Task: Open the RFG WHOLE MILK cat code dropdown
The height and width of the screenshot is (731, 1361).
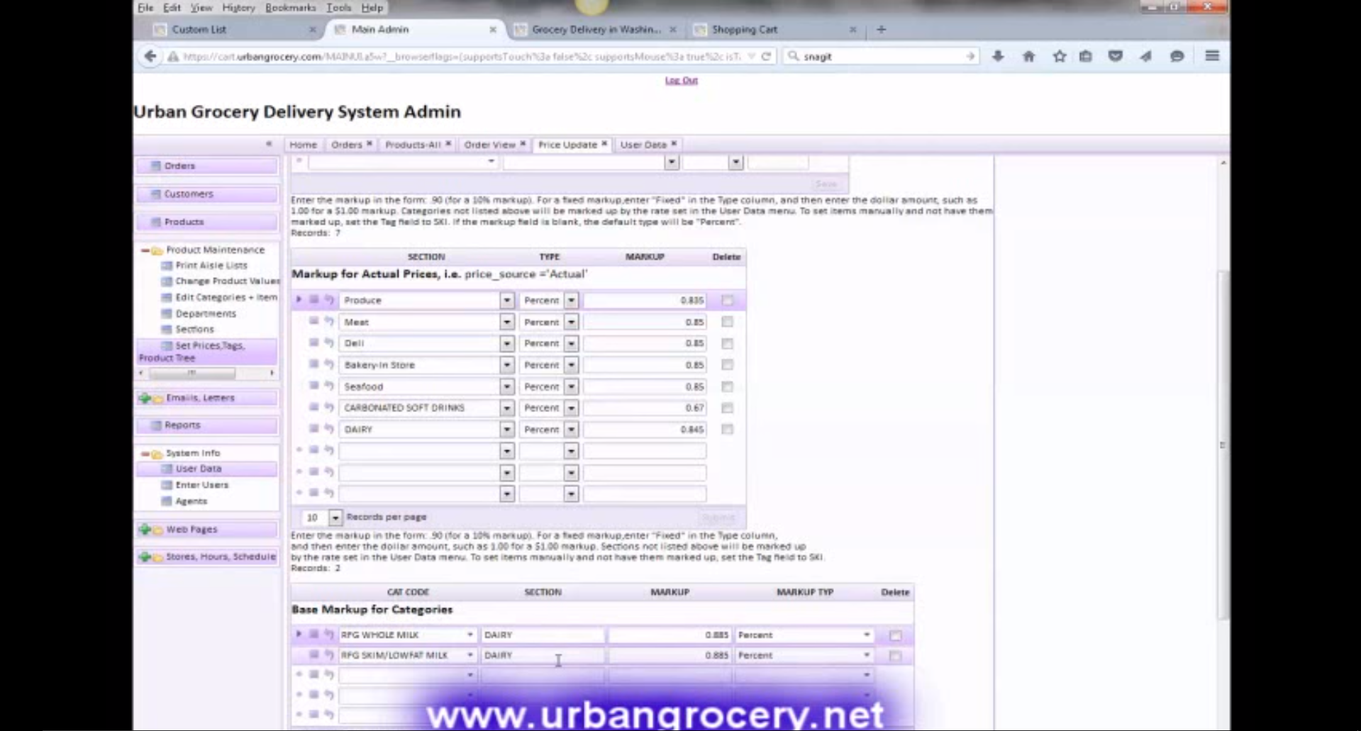Action: click(x=470, y=635)
